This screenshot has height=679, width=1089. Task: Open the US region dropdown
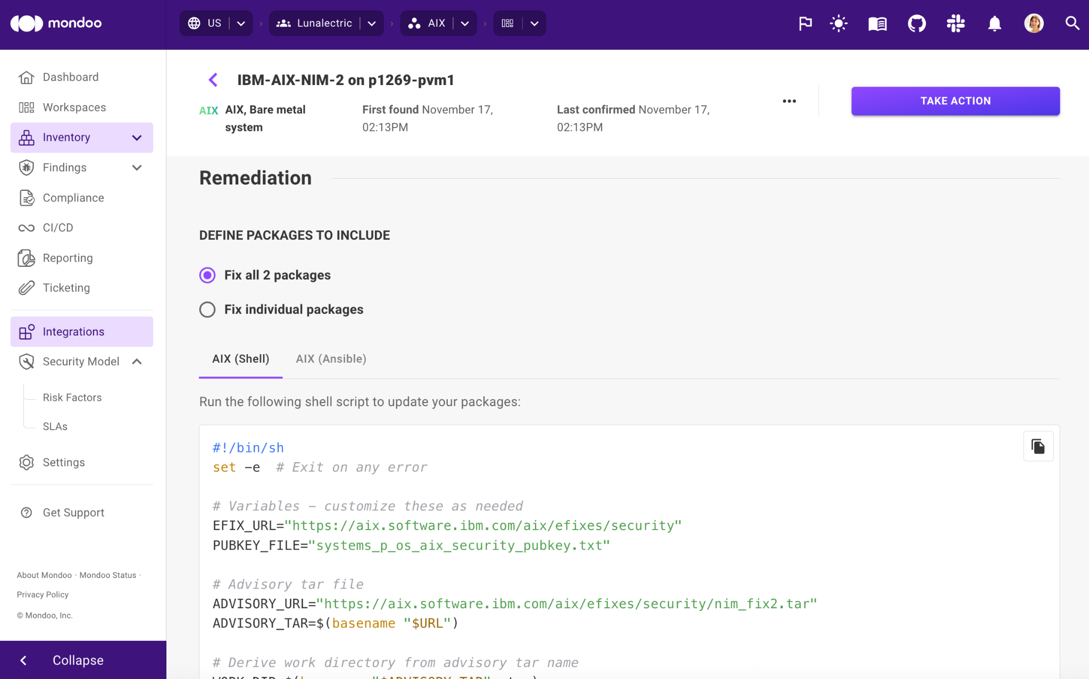241,23
